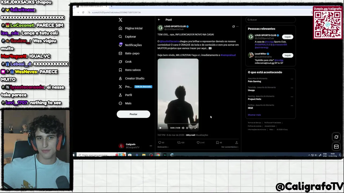The height and width of the screenshot is (193, 344).
Task: Open Itens salvos bookmarks
Action: (x=130, y=70)
